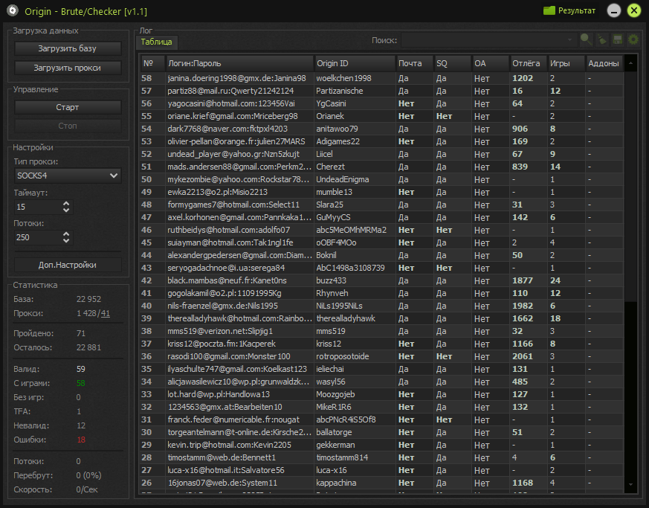Open settings via the gear icon
Viewport: 649px width, 508px height.
pos(633,39)
